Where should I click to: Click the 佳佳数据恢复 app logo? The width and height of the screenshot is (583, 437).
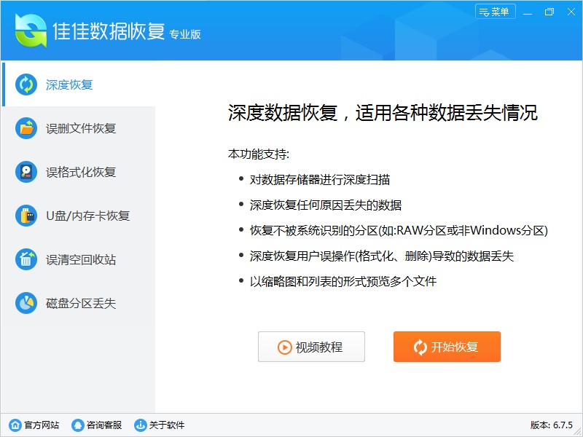pyautogui.click(x=31, y=31)
